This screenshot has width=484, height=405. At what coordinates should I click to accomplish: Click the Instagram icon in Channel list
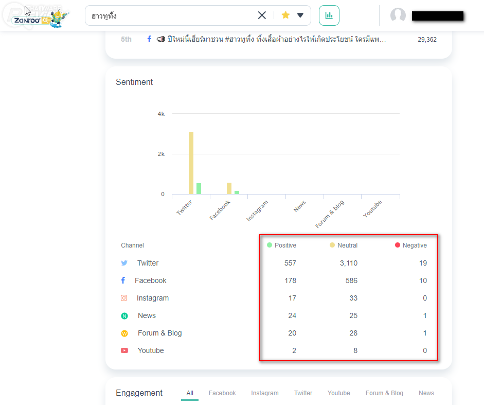click(124, 298)
